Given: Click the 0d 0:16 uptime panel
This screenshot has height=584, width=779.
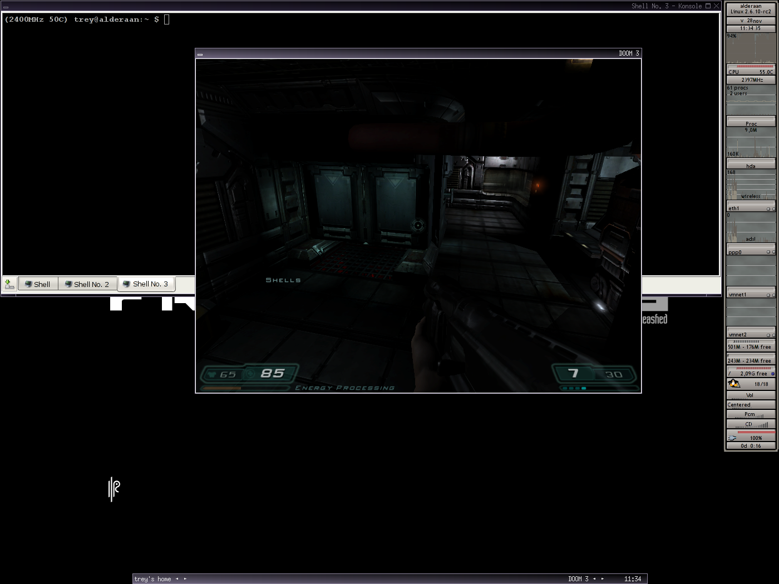Looking at the screenshot, I should pyautogui.click(x=751, y=446).
